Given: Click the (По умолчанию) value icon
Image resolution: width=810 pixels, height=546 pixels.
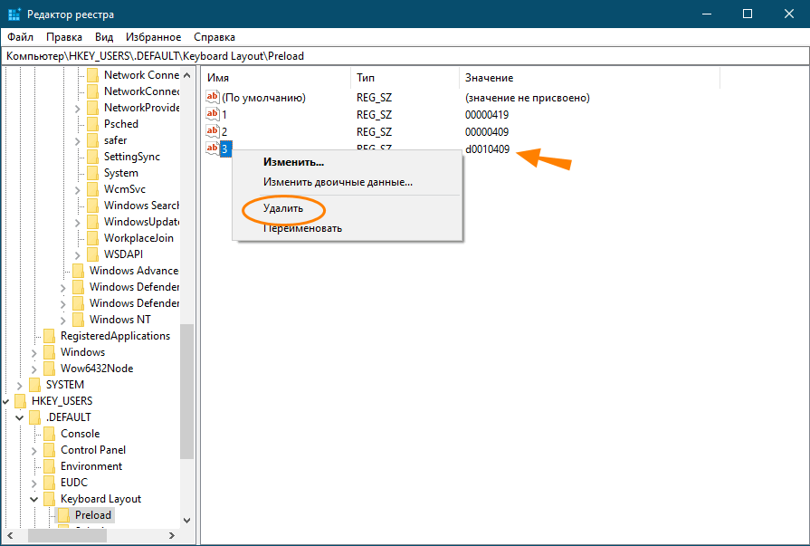Looking at the screenshot, I should pyautogui.click(x=213, y=98).
